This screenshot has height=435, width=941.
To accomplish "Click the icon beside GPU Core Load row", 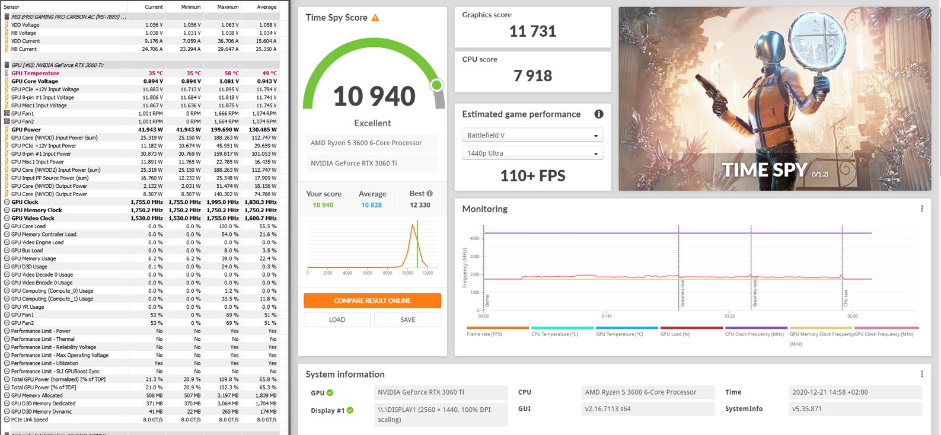I will 7,226.
